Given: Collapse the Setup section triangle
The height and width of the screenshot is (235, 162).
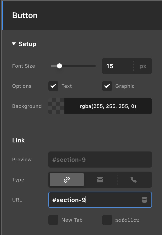Looking at the screenshot, I should (x=14, y=44).
